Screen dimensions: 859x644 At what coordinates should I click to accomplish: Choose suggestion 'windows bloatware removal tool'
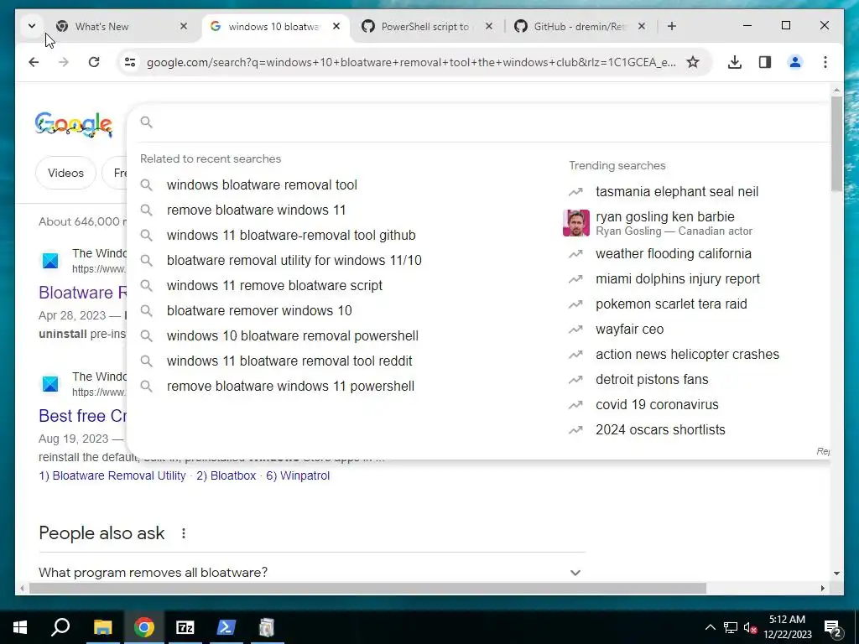[262, 185]
